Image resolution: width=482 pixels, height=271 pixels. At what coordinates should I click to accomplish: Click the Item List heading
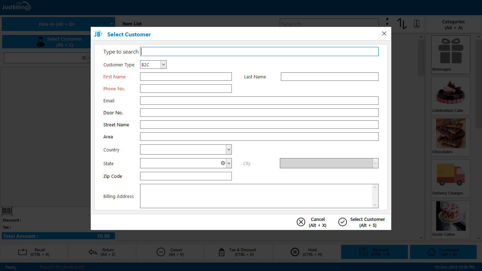[x=132, y=24]
